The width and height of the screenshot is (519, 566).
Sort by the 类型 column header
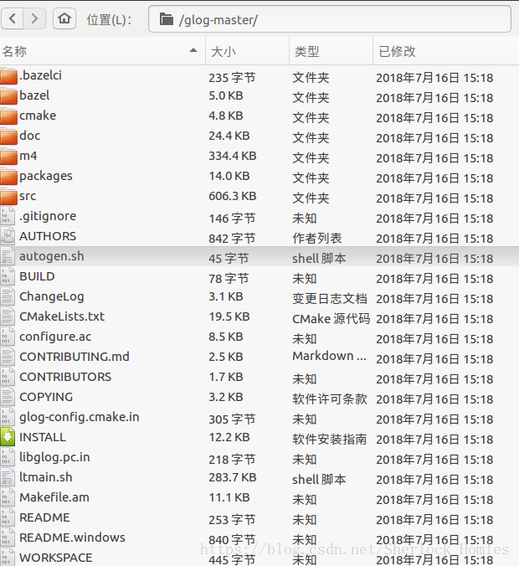coord(331,51)
